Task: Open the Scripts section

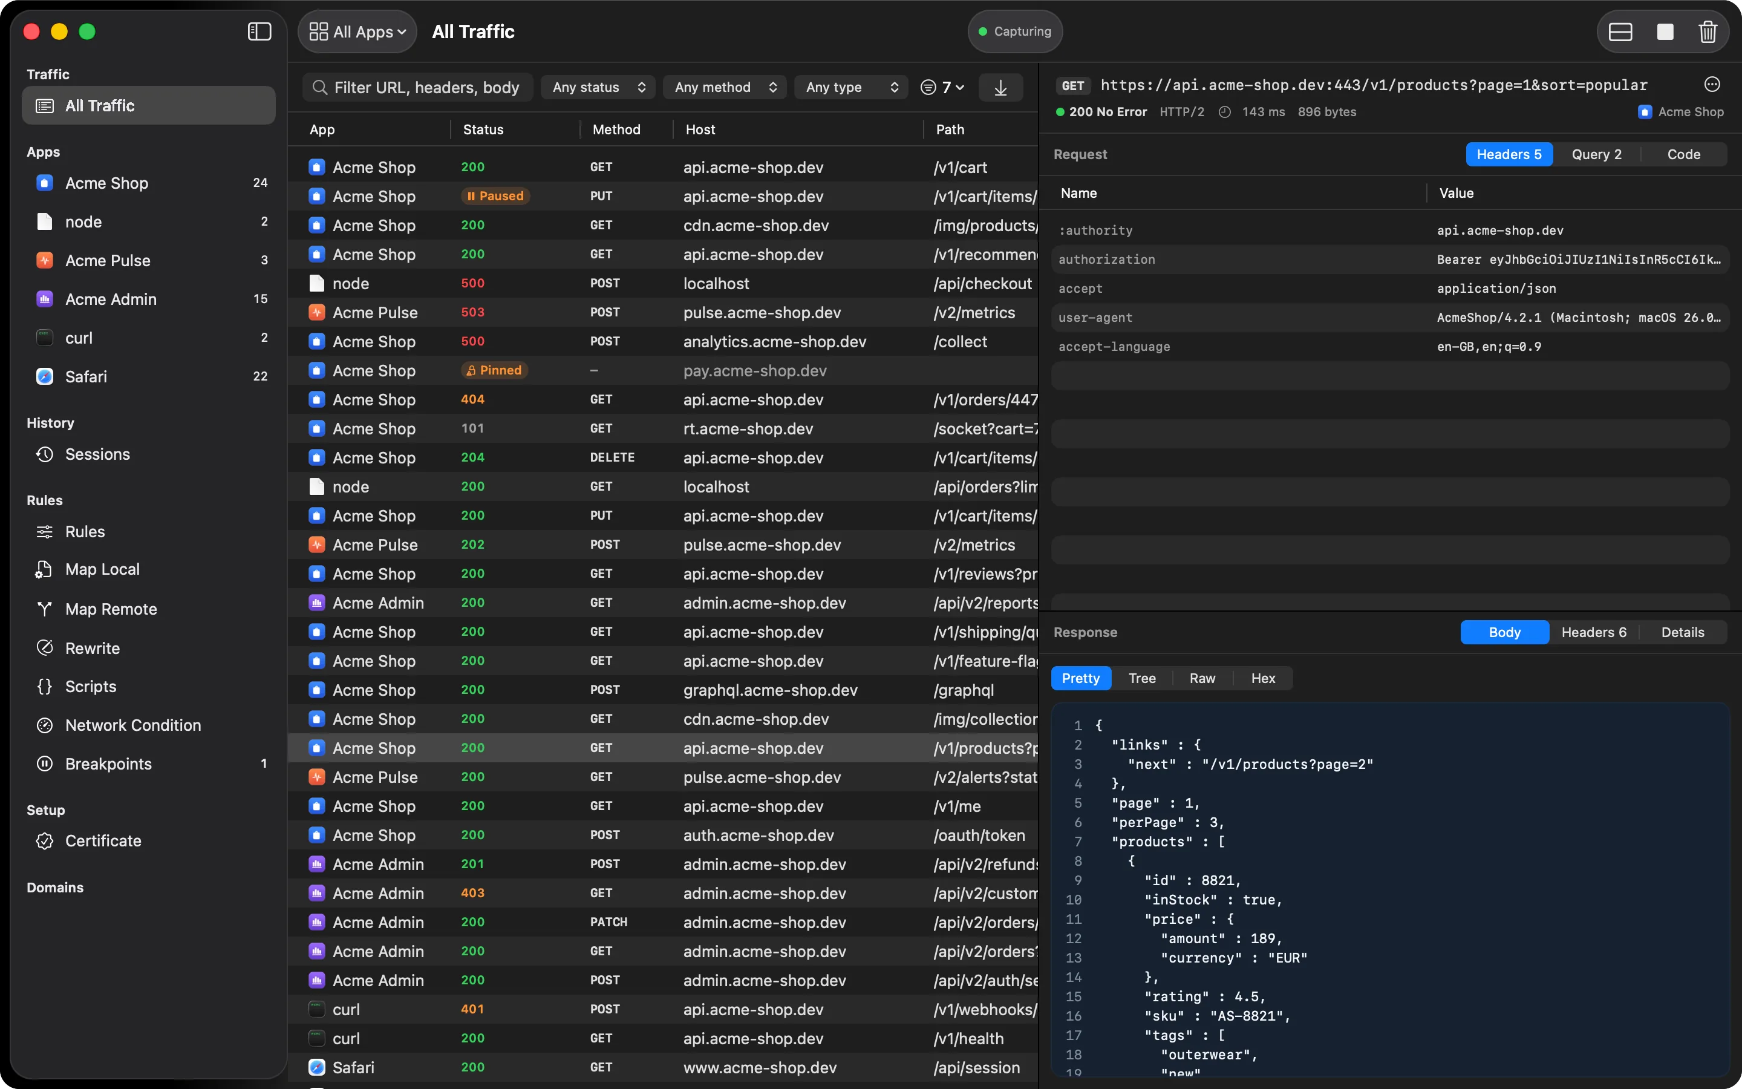Action: pyautogui.click(x=149, y=687)
